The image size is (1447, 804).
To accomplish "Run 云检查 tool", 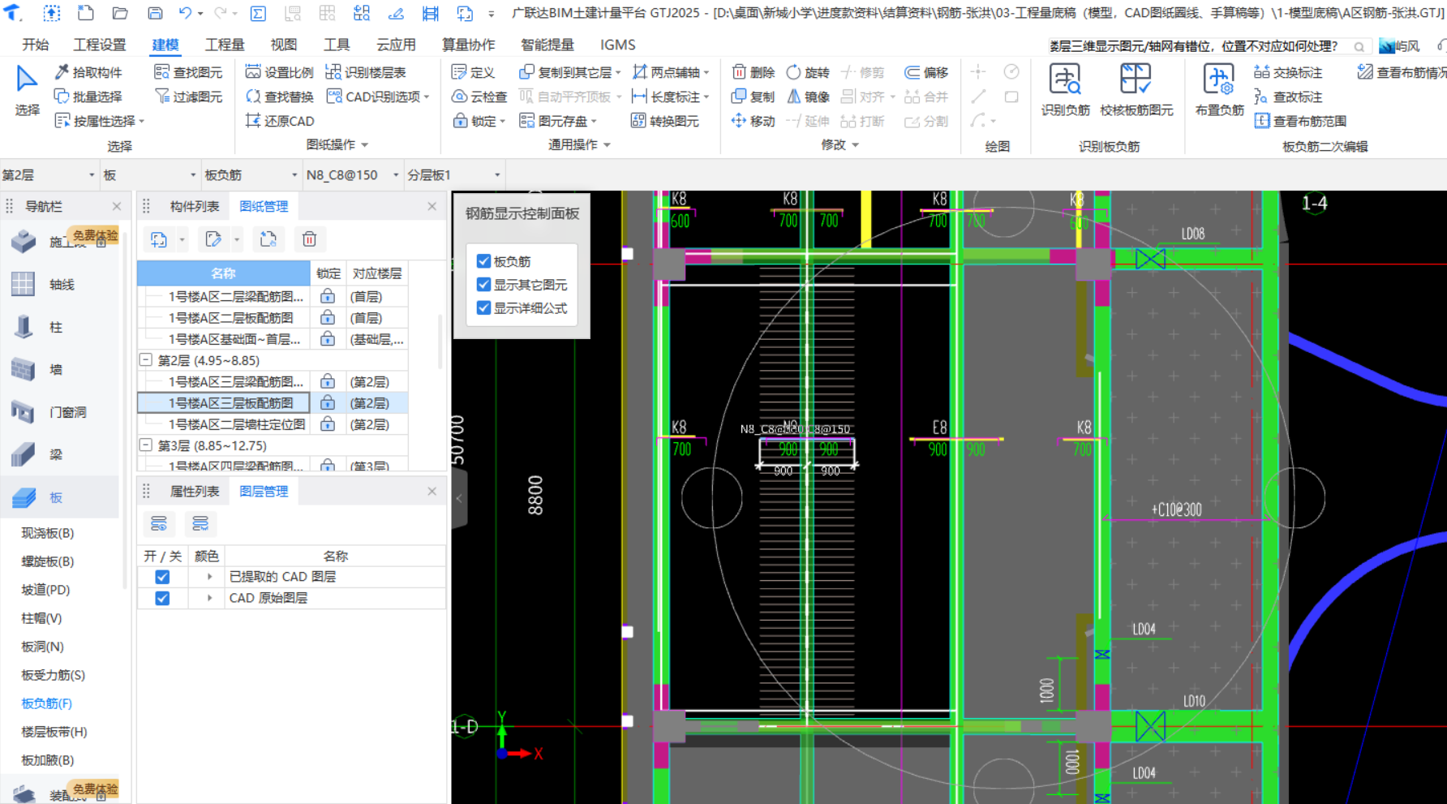I will point(479,97).
